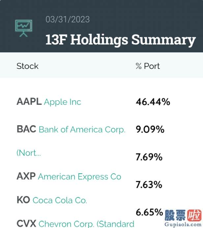Select the KO ticker symbol
This screenshot has height=228, width=203.
click(23, 200)
